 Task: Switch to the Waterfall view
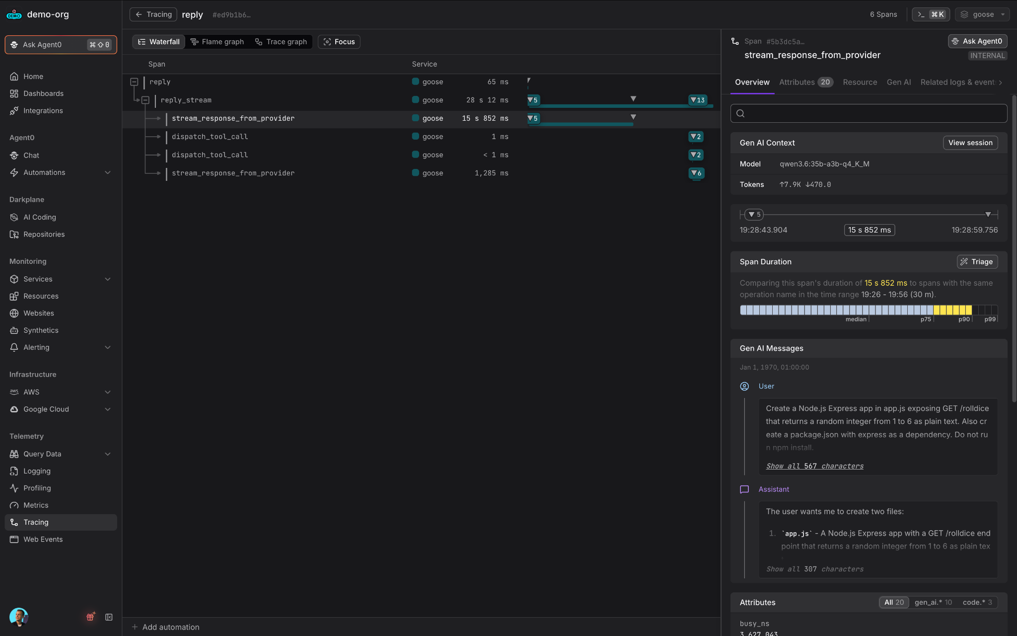tap(159, 42)
